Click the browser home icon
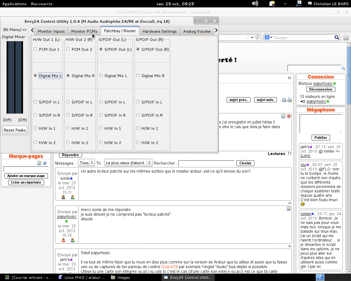351x281 pixels. 346,38
